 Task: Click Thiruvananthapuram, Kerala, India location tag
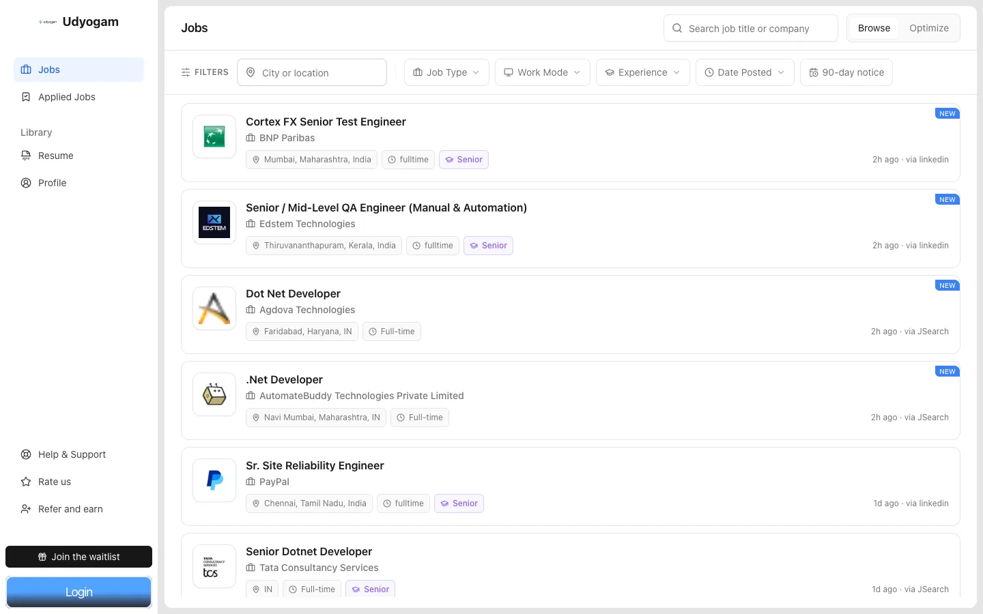324,246
